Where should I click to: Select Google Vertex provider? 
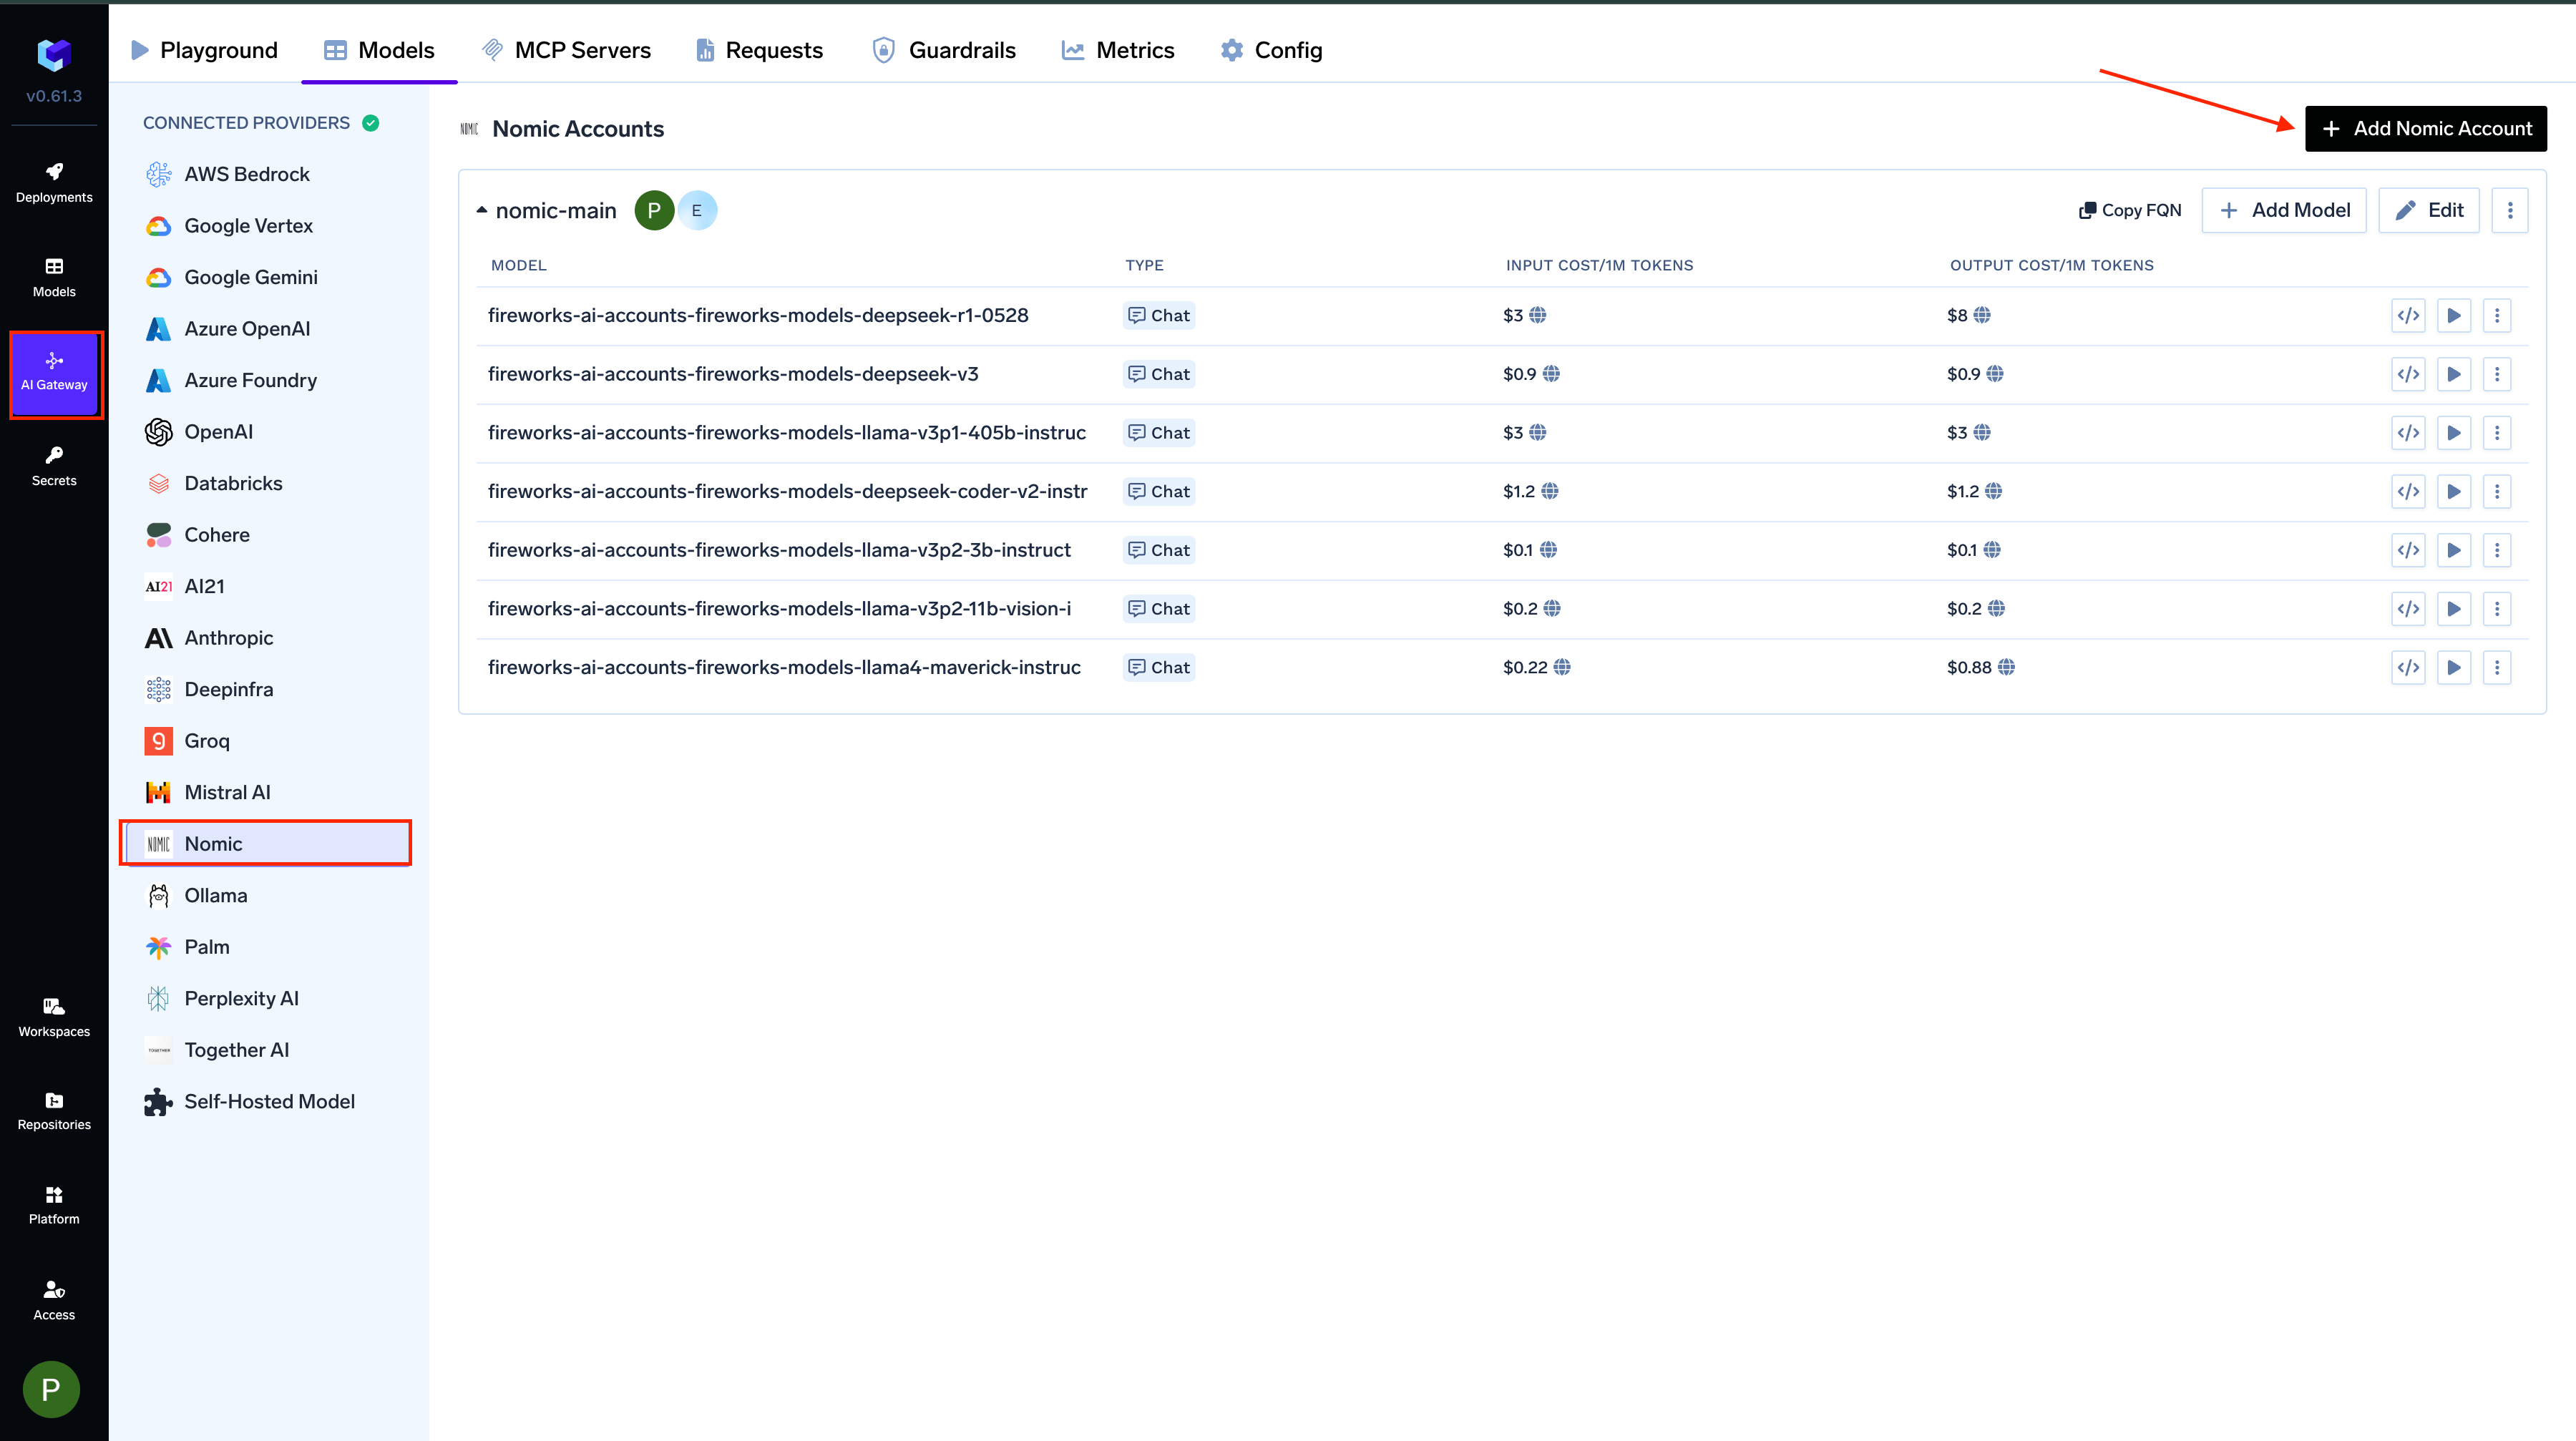pos(248,226)
